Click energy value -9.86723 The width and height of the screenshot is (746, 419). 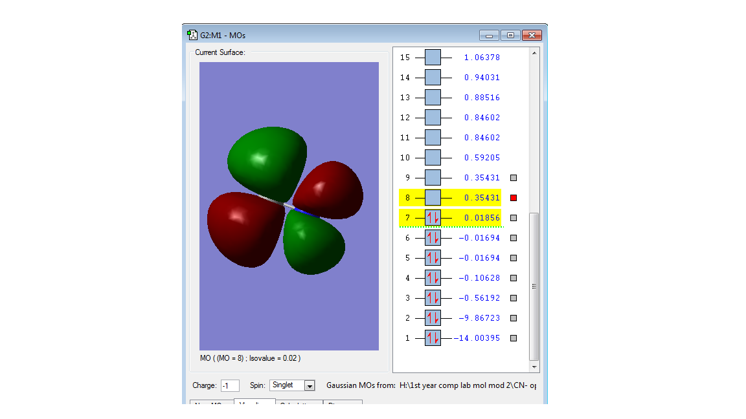(479, 318)
